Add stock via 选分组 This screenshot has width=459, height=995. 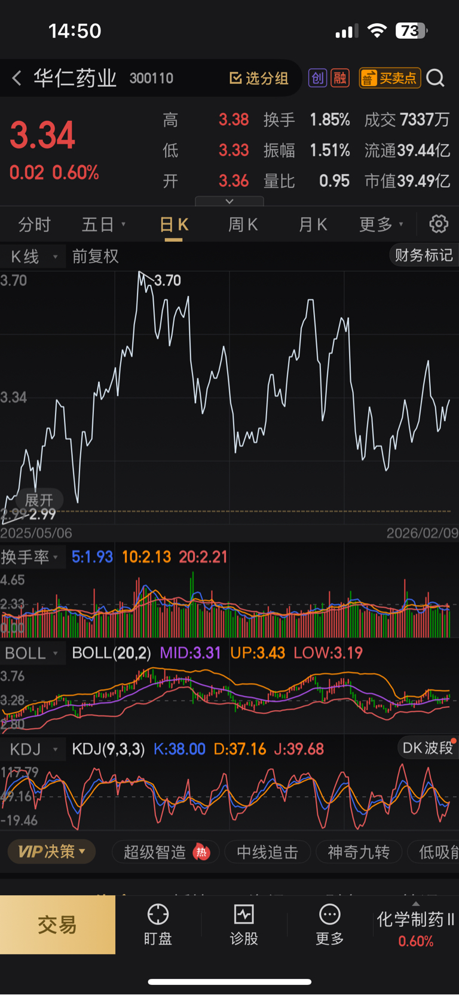(259, 78)
